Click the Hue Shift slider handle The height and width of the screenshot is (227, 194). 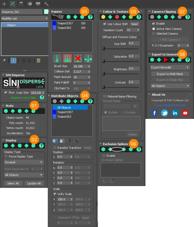coord(104,49)
